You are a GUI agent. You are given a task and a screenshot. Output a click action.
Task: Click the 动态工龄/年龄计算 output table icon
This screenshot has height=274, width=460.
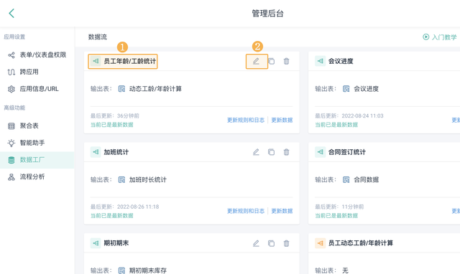[x=121, y=89]
